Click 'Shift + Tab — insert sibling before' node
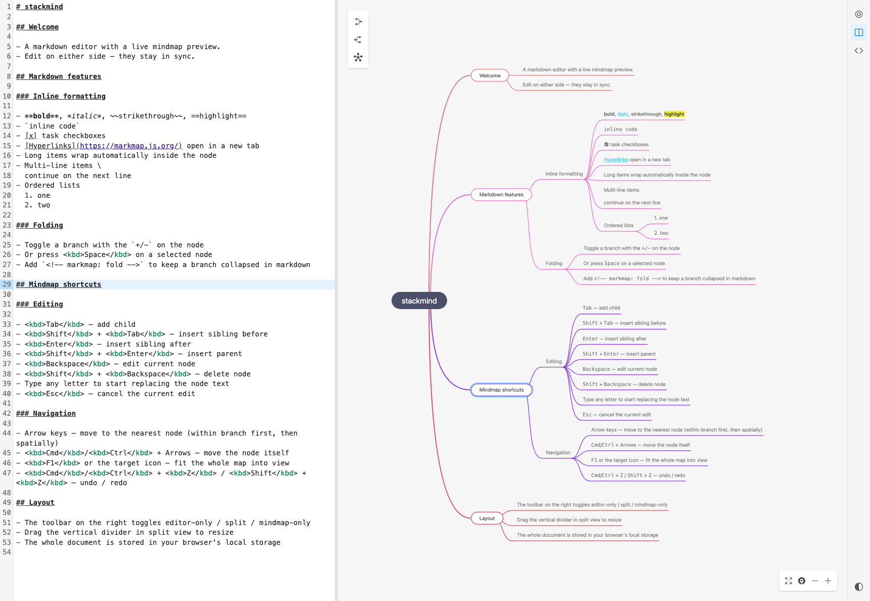The image size is (870, 601). pos(624,323)
